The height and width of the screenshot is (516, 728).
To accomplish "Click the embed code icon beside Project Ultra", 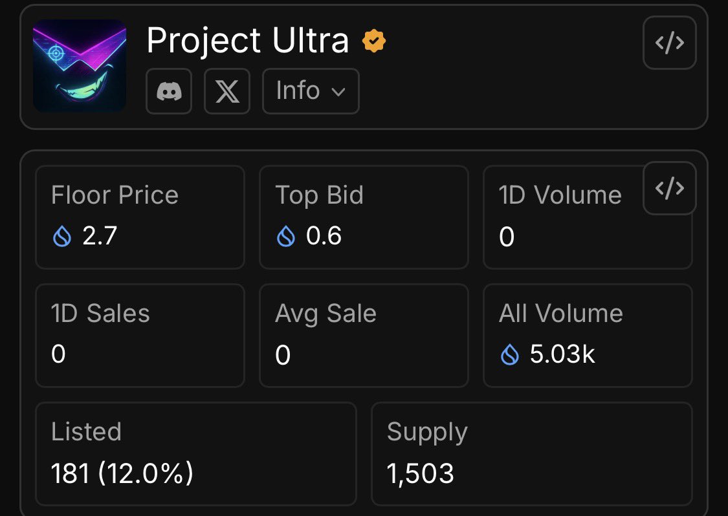I will 669,43.
